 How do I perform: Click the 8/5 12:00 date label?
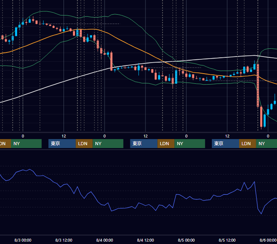[227, 240]
